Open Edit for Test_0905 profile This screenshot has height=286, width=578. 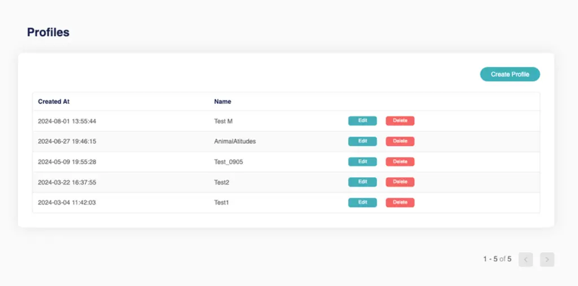pos(362,162)
